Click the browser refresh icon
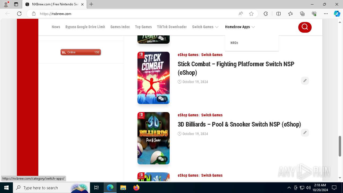This screenshot has width=343, height=193. (19, 14)
